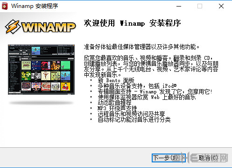
Task: Click the bullet text 新 Bento 面板
Action: (x=116, y=80)
